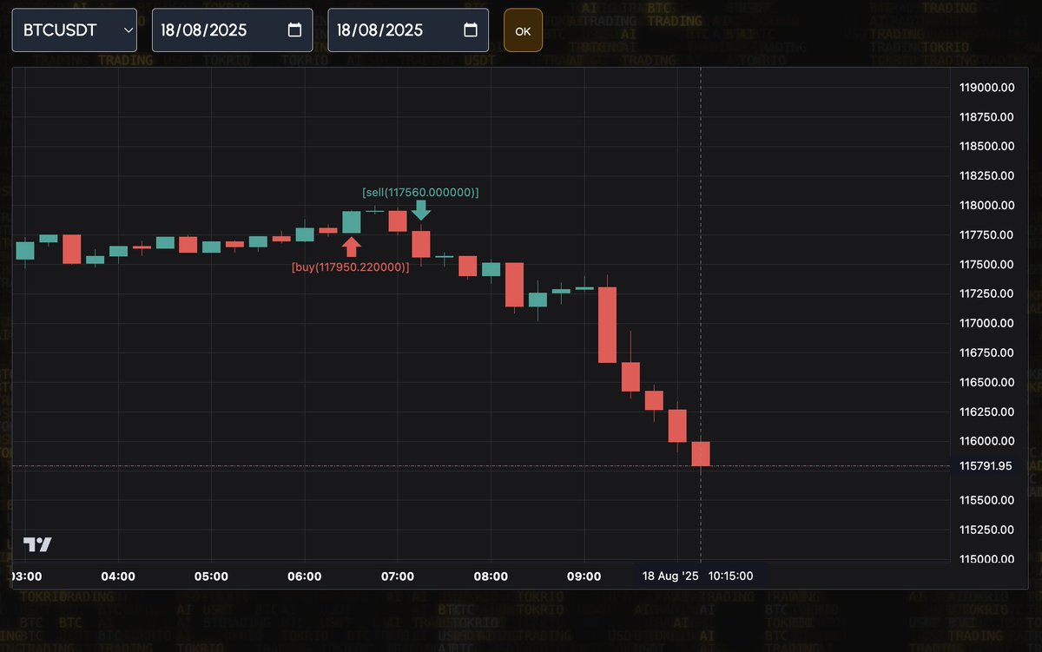The height and width of the screenshot is (652, 1042).
Task: Click the 18 Aug '25 timeline label
Action: (x=669, y=575)
